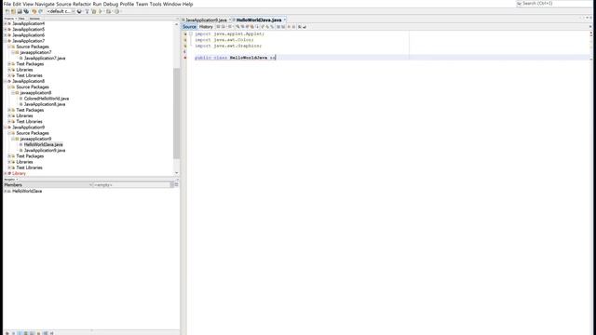The width and height of the screenshot is (596, 335).
Task: Click the Undo toolbar icon
Action: click(34, 11)
